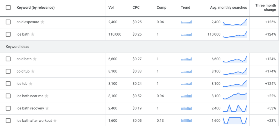Image resolution: width=279 pixels, height=126 pixels.
Task: Select the 'ice bath near me' checkbox
Action: pyautogui.click(x=8, y=96)
